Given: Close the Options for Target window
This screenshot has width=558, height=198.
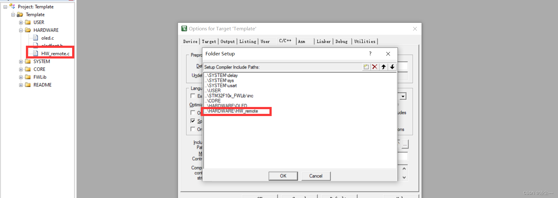Looking at the screenshot, I should 415,29.
